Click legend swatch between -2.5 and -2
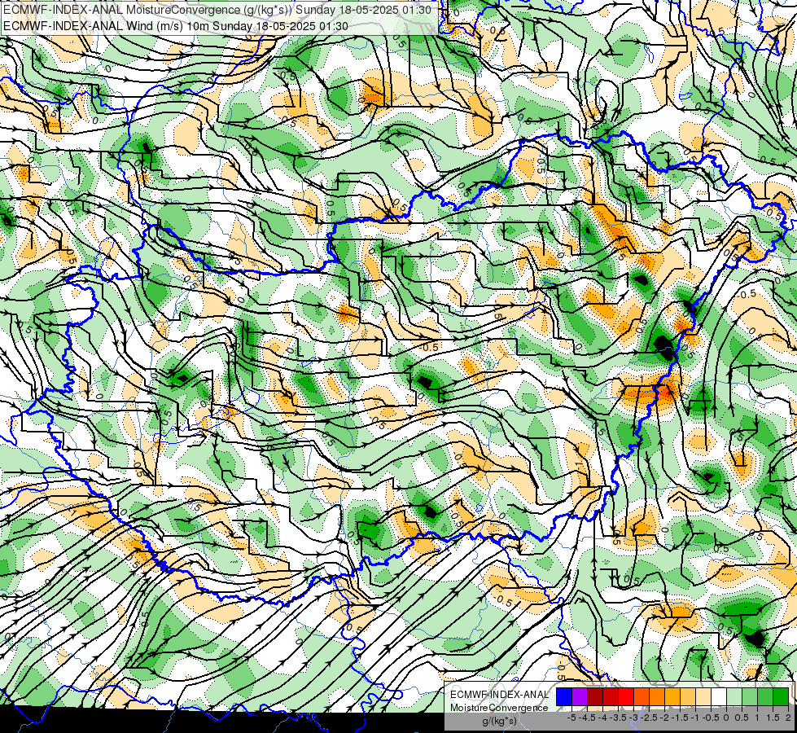Viewport: 797px width, 733px height. 657,697
